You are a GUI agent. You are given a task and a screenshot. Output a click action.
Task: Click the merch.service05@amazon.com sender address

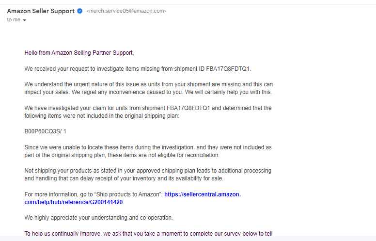click(x=126, y=11)
